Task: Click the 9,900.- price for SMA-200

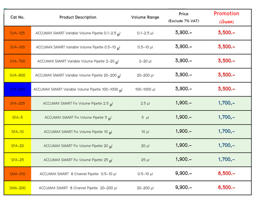Action: tap(184, 187)
